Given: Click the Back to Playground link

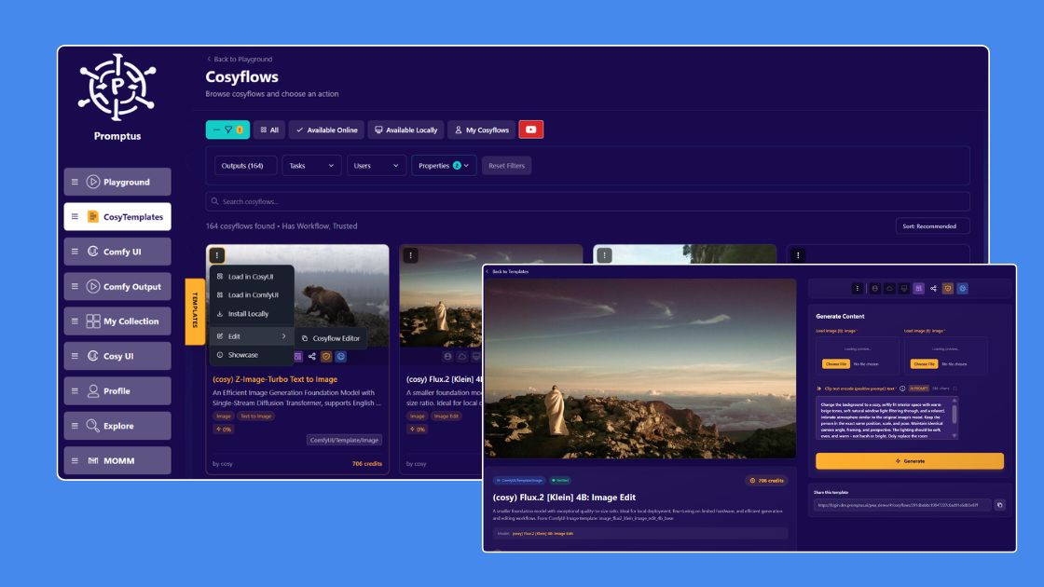Looking at the screenshot, I should pos(240,59).
